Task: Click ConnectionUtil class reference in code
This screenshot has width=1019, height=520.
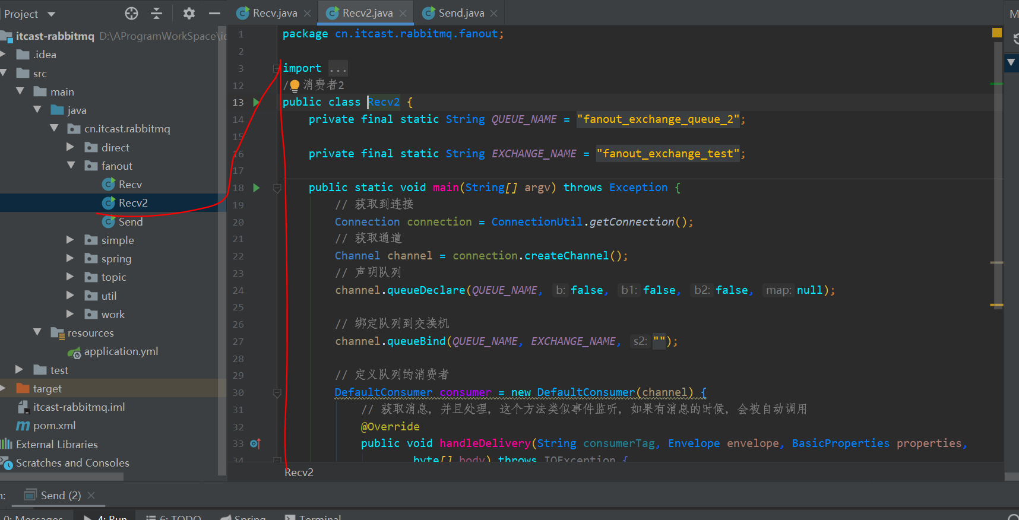Action: [537, 222]
